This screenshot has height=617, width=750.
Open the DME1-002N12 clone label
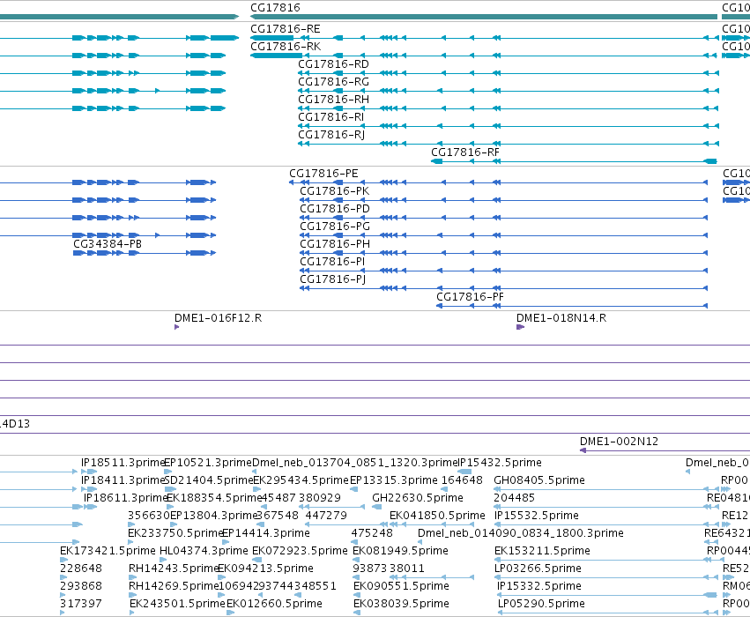(619, 442)
